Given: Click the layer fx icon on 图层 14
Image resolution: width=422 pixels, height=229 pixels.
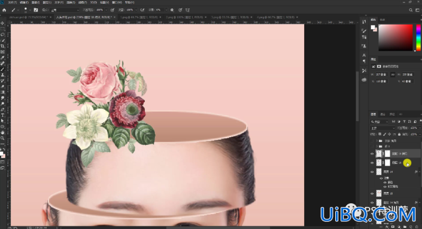Looking at the screenshot, I should pyautogui.click(x=416, y=172).
